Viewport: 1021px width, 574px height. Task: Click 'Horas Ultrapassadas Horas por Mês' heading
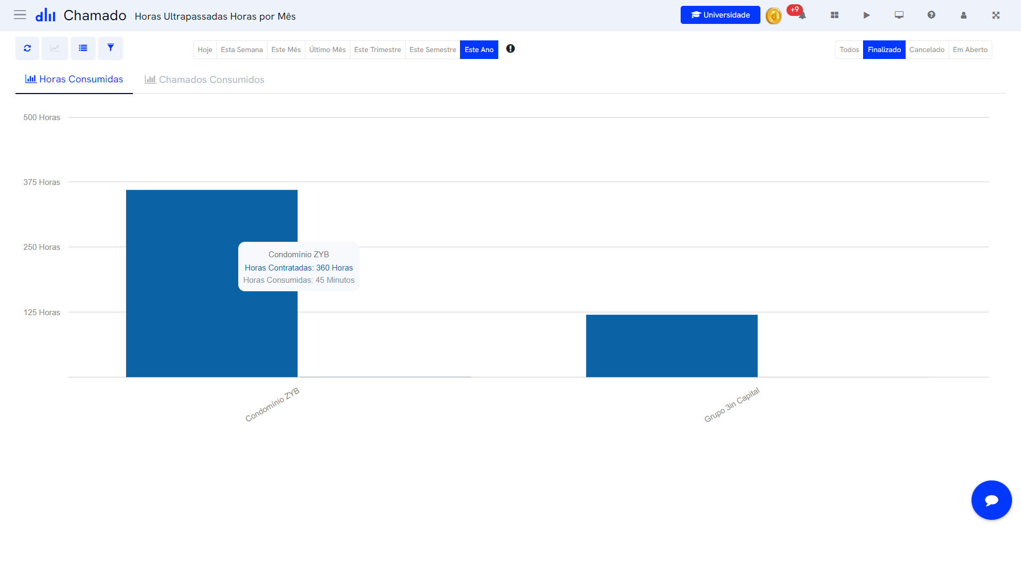[215, 16]
